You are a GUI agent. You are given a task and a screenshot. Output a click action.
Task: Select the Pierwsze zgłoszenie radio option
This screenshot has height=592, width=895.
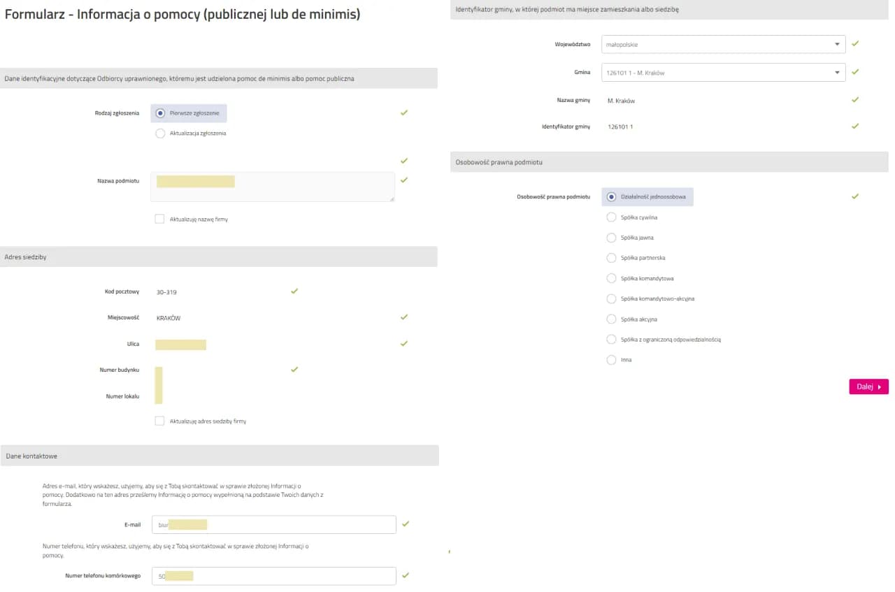point(161,113)
